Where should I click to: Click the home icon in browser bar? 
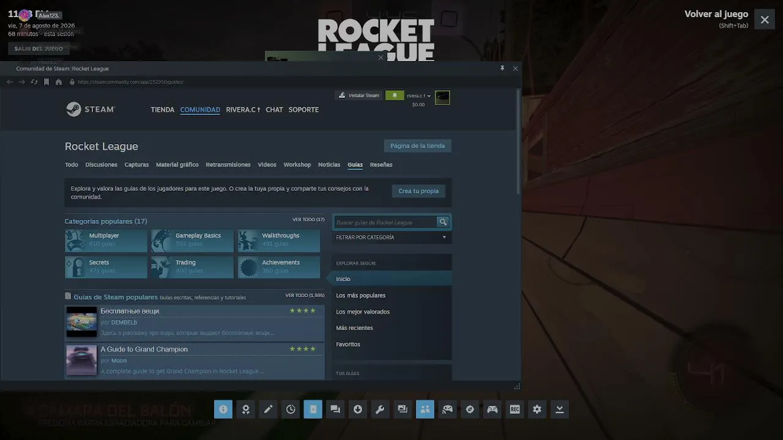pyautogui.click(x=59, y=82)
